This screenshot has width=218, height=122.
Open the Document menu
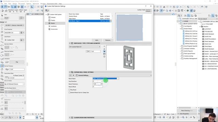[21, 4]
